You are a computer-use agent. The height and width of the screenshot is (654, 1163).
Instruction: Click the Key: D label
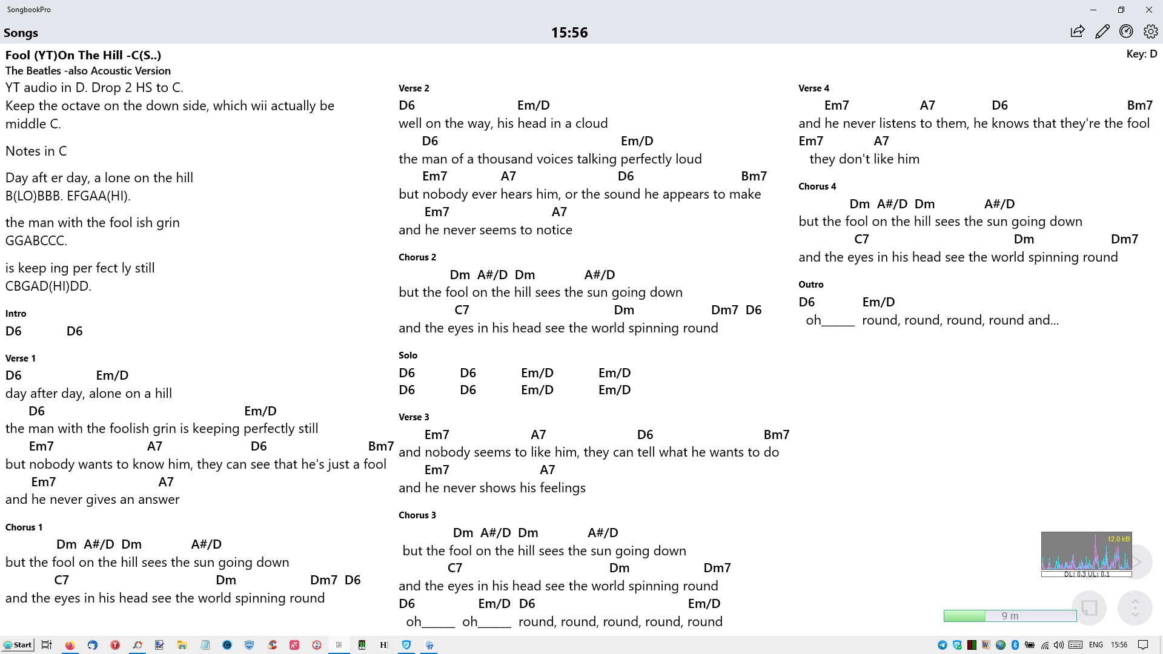(1141, 54)
